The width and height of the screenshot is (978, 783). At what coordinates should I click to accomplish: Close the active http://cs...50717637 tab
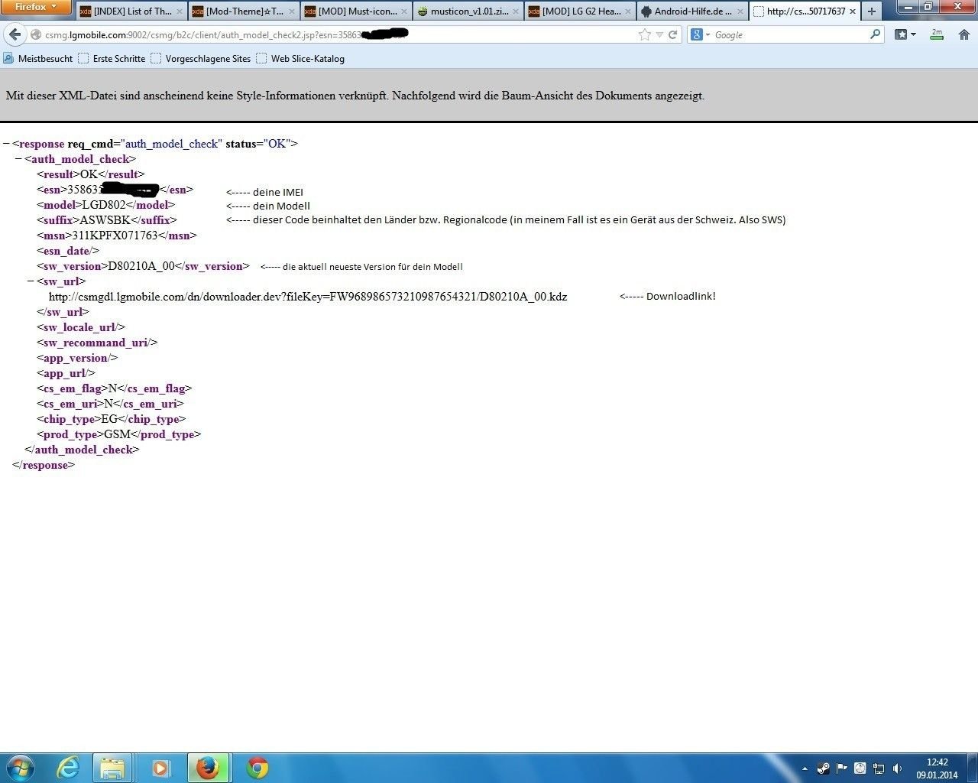click(x=853, y=11)
